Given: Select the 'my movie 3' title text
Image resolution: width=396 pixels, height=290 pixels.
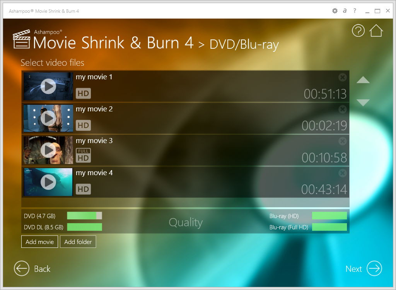Looking at the screenshot, I should click(94, 141).
